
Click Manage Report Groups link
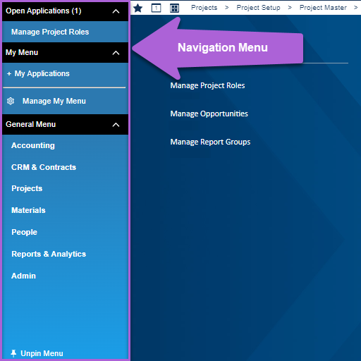point(210,142)
